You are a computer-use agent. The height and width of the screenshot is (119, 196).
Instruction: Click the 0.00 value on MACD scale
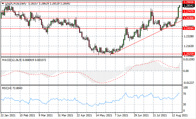click(x=186, y=71)
